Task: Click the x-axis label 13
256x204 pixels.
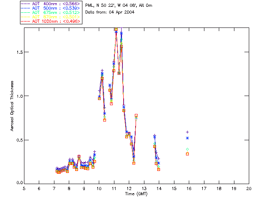Action: point(144,188)
